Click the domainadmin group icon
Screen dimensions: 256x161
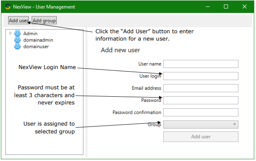(x=17, y=40)
